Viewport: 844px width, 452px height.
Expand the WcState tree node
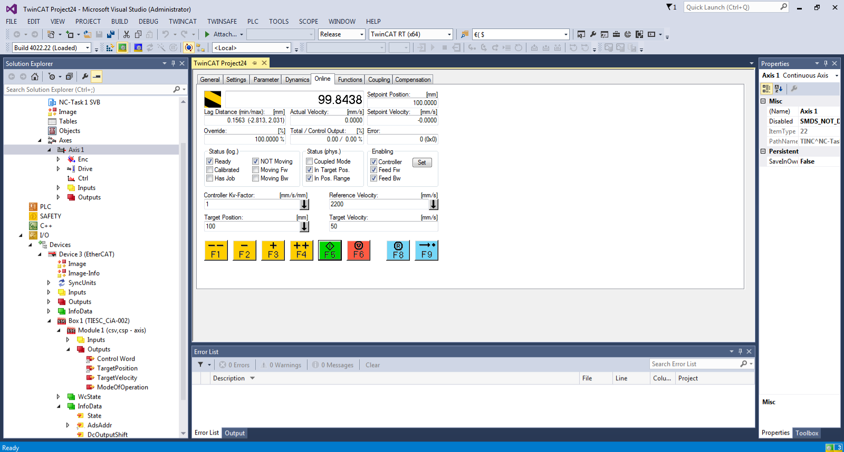59,397
